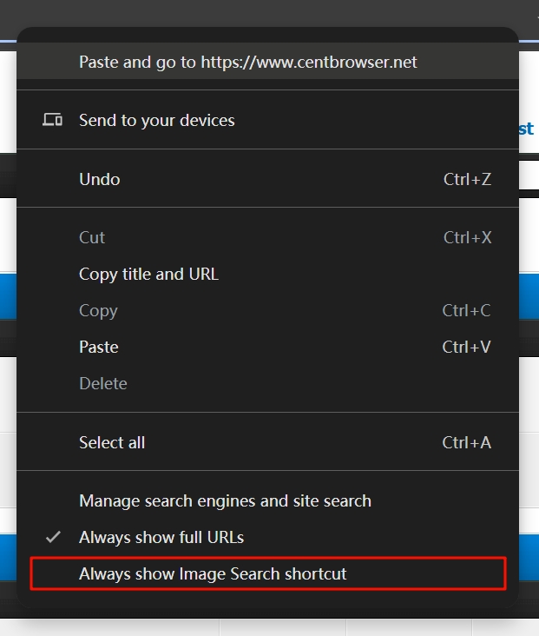Select Paste from the context menu
Viewport: 539px width, 636px height.
coord(98,347)
